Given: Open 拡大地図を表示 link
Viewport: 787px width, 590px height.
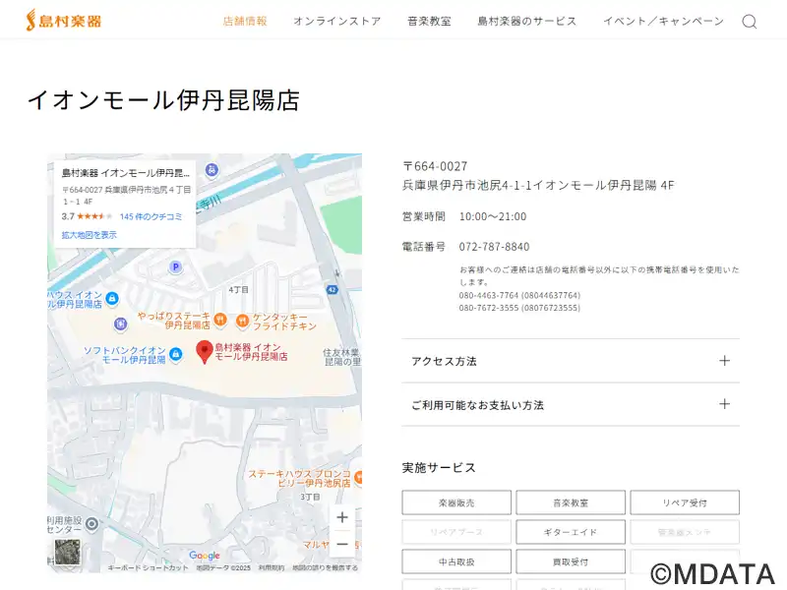Looking at the screenshot, I should (x=90, y=235).
